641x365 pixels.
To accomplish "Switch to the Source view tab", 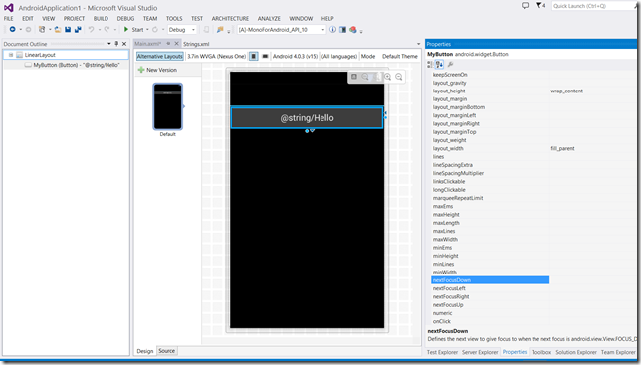I will (x=167, y=351).
